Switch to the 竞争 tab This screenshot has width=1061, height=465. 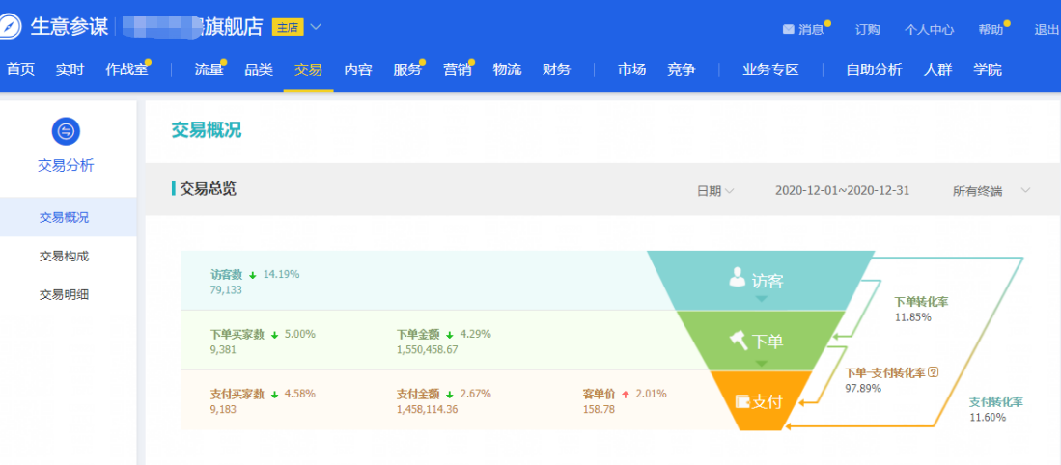click(682, 68)
